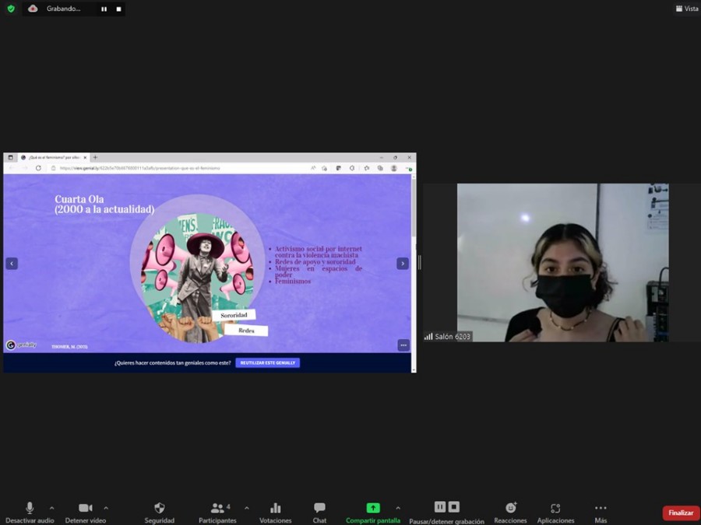
Task: Click the red Finalizar button
Action: tap(681, 513)
